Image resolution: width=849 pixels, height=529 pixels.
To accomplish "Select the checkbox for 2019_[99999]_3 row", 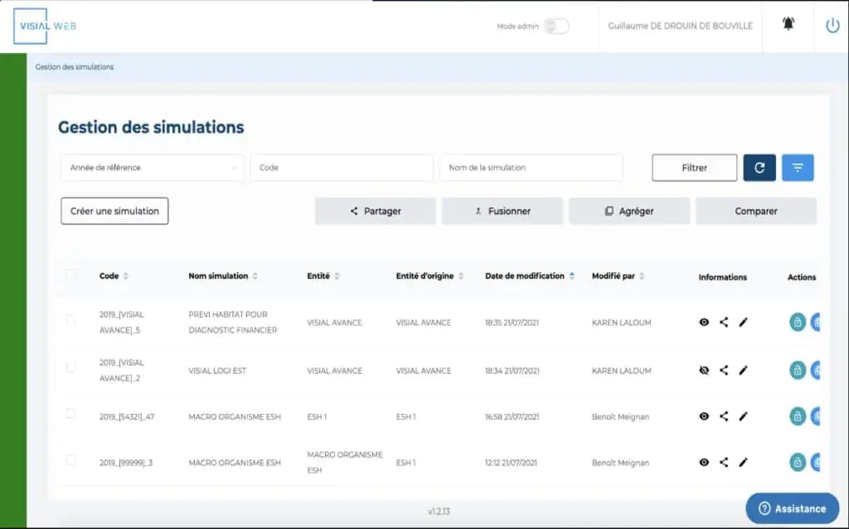I will coord(70,459).
